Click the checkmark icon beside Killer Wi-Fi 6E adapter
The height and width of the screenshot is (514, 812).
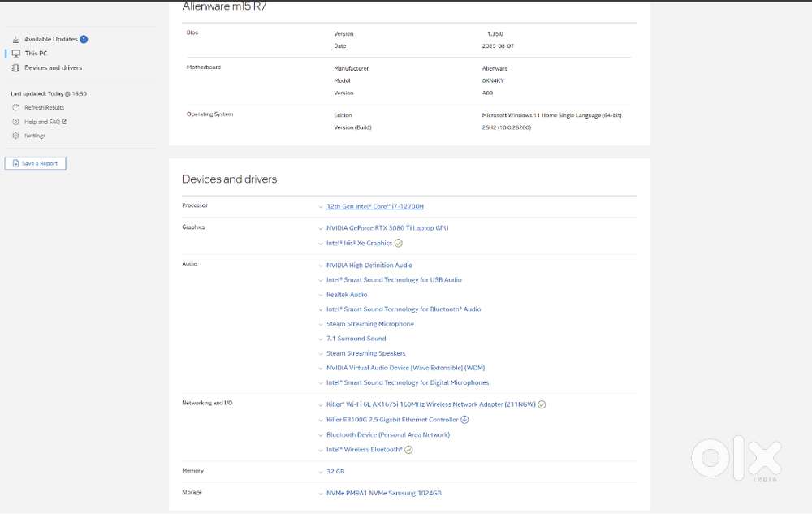coord(542,404)
